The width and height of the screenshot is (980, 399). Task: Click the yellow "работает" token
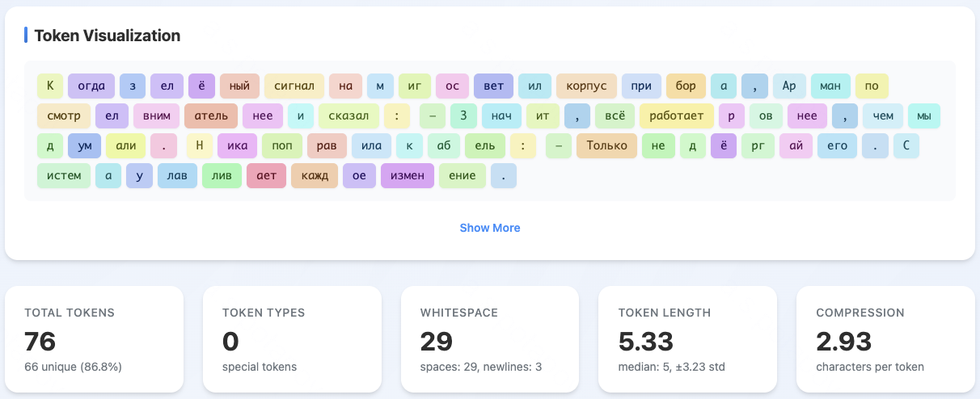[676, 116]
